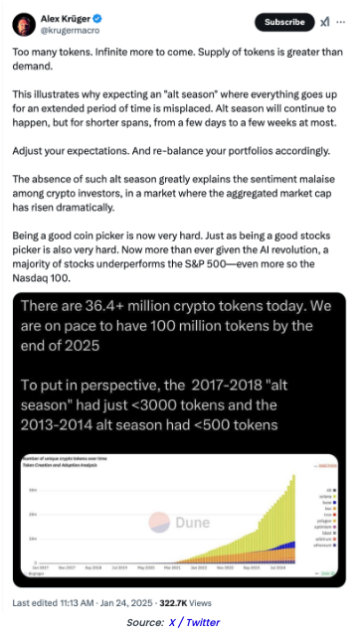358x637 pixels.
Task: Toggle the bsc legend series
Action: click(330, 509)
